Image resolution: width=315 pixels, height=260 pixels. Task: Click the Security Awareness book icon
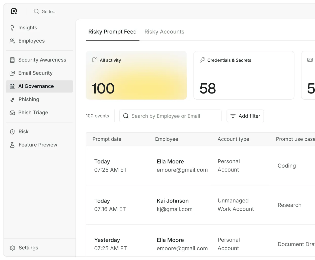[12, 60]
